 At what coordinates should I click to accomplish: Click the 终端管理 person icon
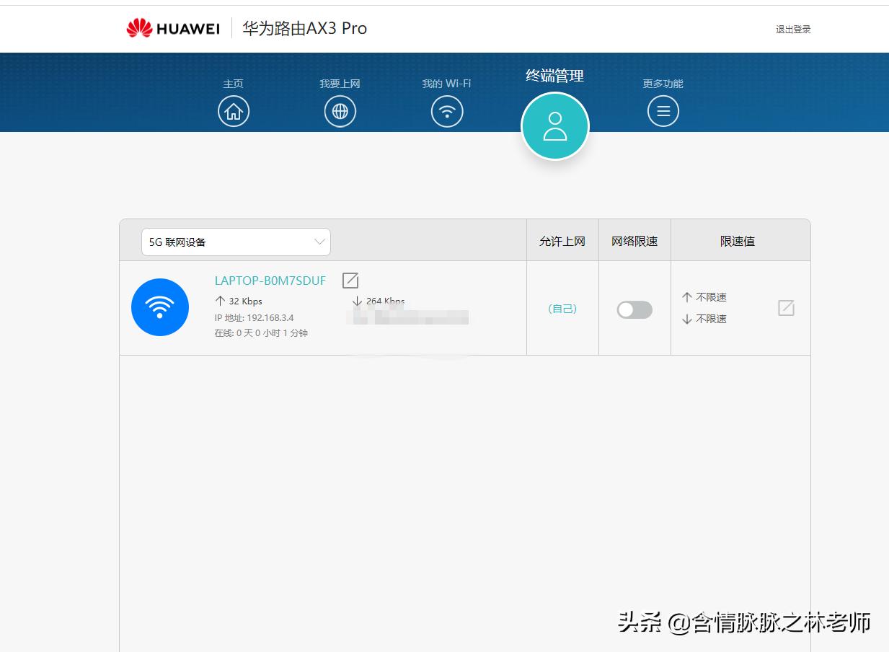554,125
